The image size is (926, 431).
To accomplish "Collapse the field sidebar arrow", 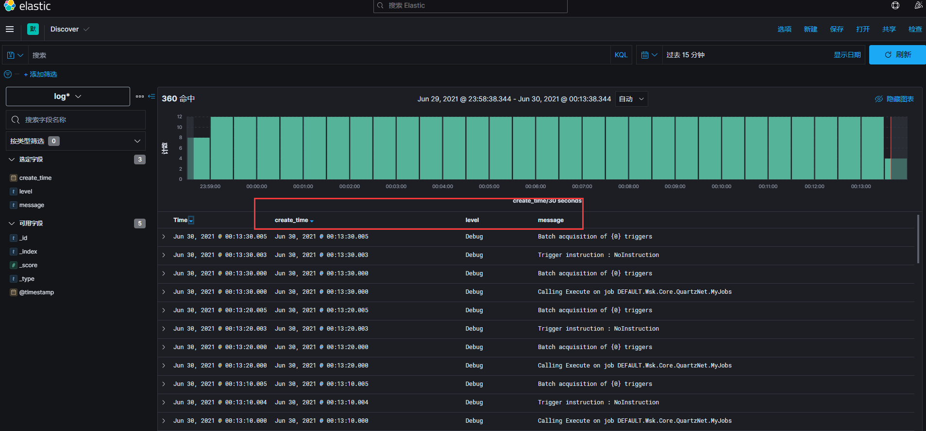I will (x=152, y=96).
